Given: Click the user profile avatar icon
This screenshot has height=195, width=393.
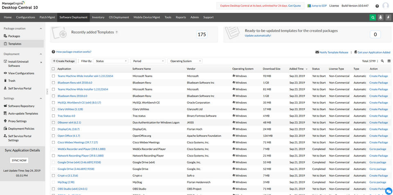Looking at the screenshot, I should click(386, 6).
